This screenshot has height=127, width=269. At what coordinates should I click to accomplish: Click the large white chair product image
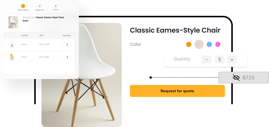tap(82, 75)
